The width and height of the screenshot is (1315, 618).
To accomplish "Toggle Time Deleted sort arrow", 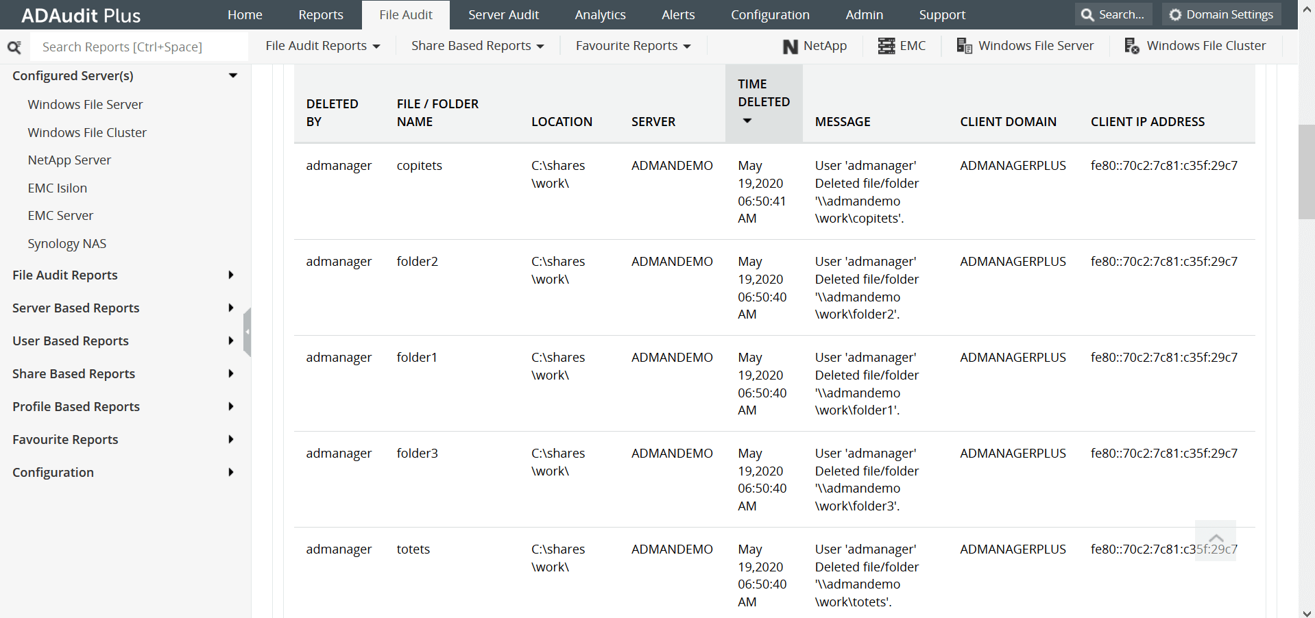I will (x=747, y=121).
